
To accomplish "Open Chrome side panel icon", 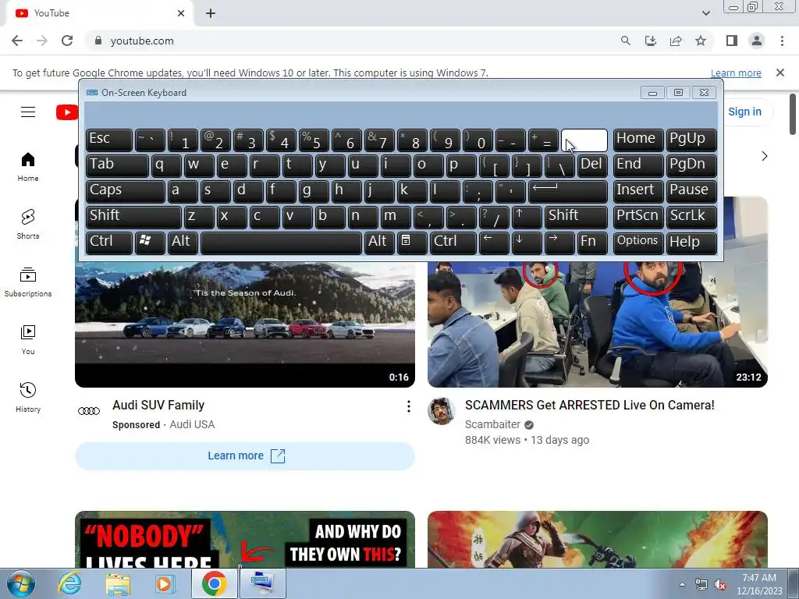I will point(732,41).
